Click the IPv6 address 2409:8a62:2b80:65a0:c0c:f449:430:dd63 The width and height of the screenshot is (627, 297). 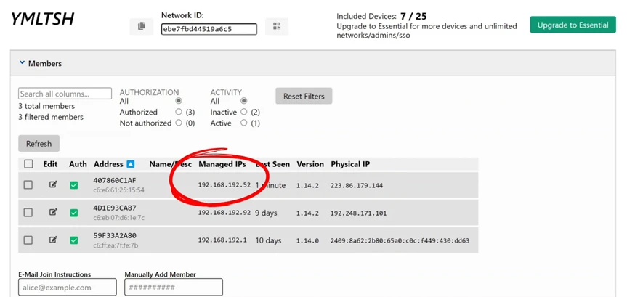click(x=400, y=240)
